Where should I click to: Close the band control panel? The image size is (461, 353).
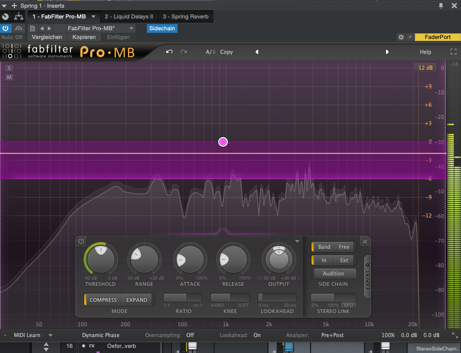(365, 242)
